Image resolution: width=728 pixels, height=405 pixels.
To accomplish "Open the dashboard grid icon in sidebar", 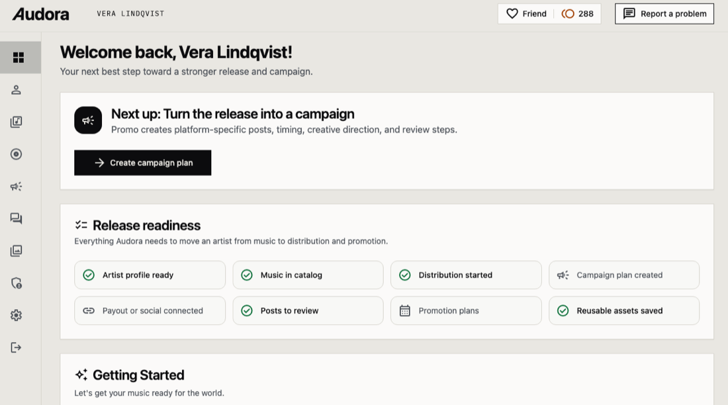I will point(18,57).
